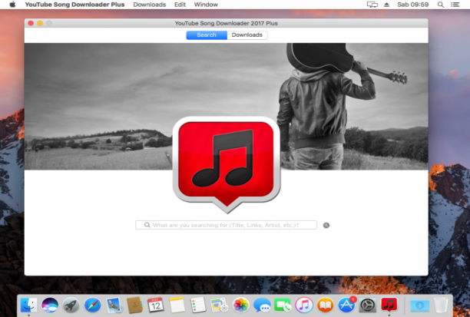Screen dimensions: 470x317
Task: Open Contacts from the dock
Action: click(134, 305)
